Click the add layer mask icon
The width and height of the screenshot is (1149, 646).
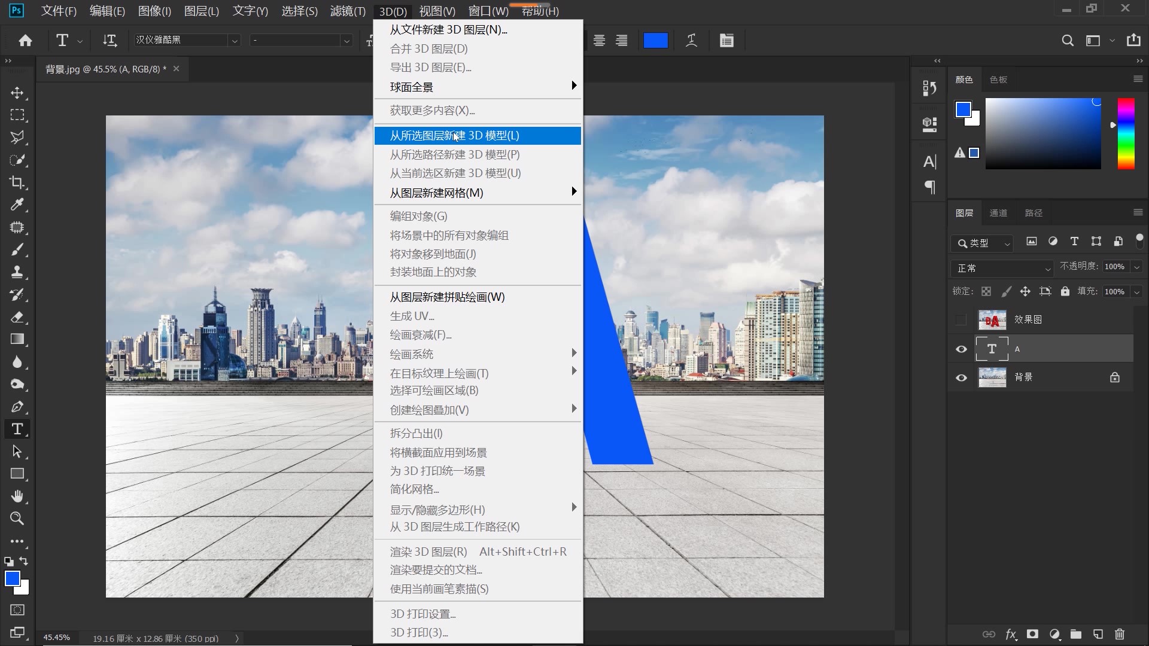click(x=1032, y=634)
